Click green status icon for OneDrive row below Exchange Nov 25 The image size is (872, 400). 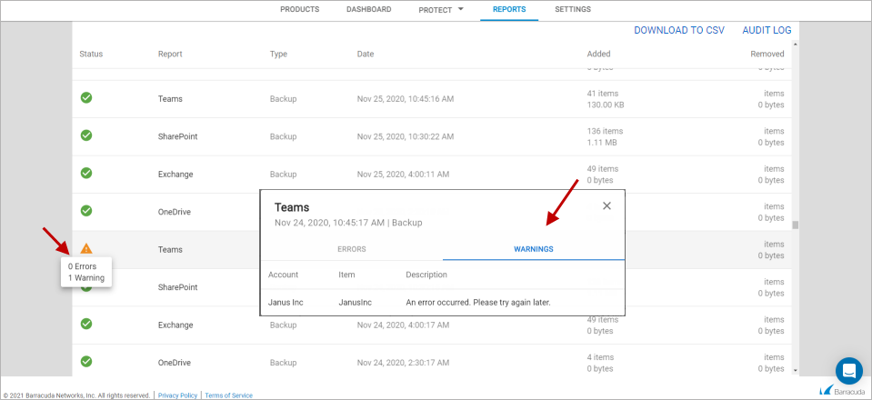tap(86, 211)
